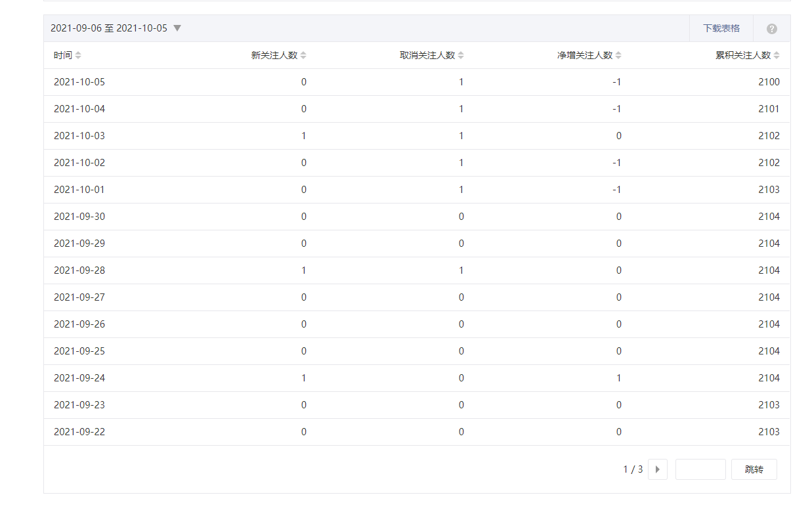The image size is (812, 514).
Task: Select the 2021-10-03 date cell
Action: tap(79, 136)
